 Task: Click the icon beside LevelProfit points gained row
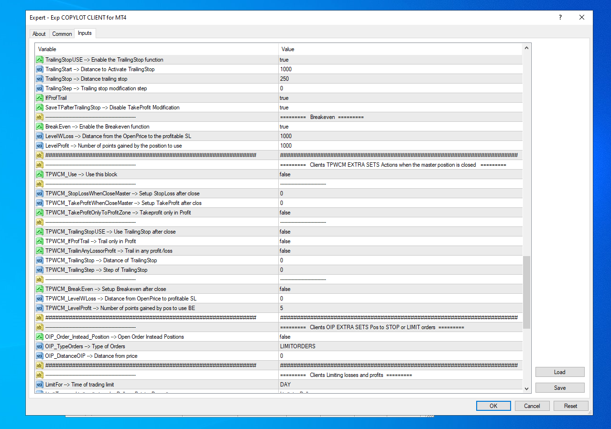[40, 146]
